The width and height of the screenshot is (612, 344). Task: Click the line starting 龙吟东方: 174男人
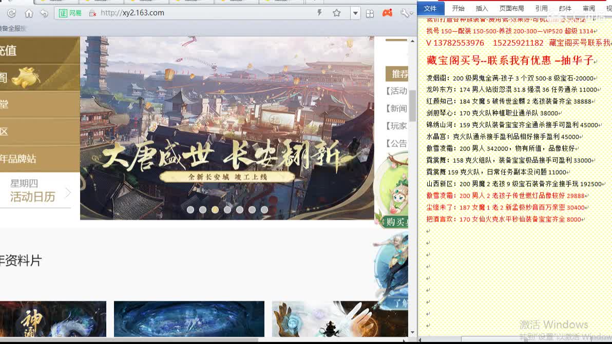(513, 89)
